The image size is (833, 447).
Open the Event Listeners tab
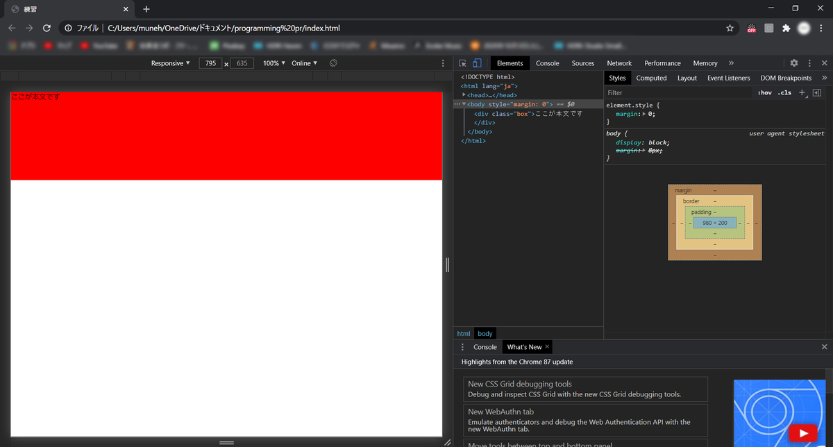coord(729,78)
